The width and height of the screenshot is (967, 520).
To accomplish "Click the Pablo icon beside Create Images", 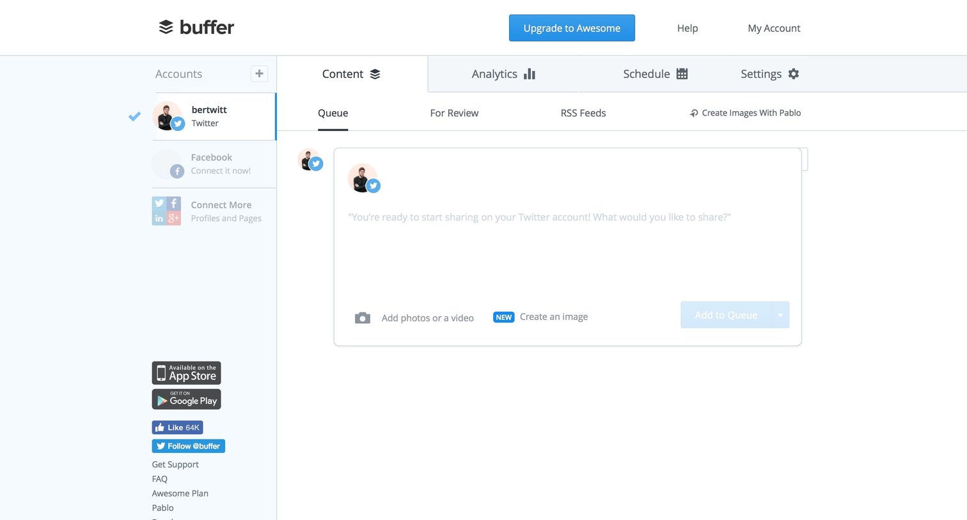I will pos(694,113).
